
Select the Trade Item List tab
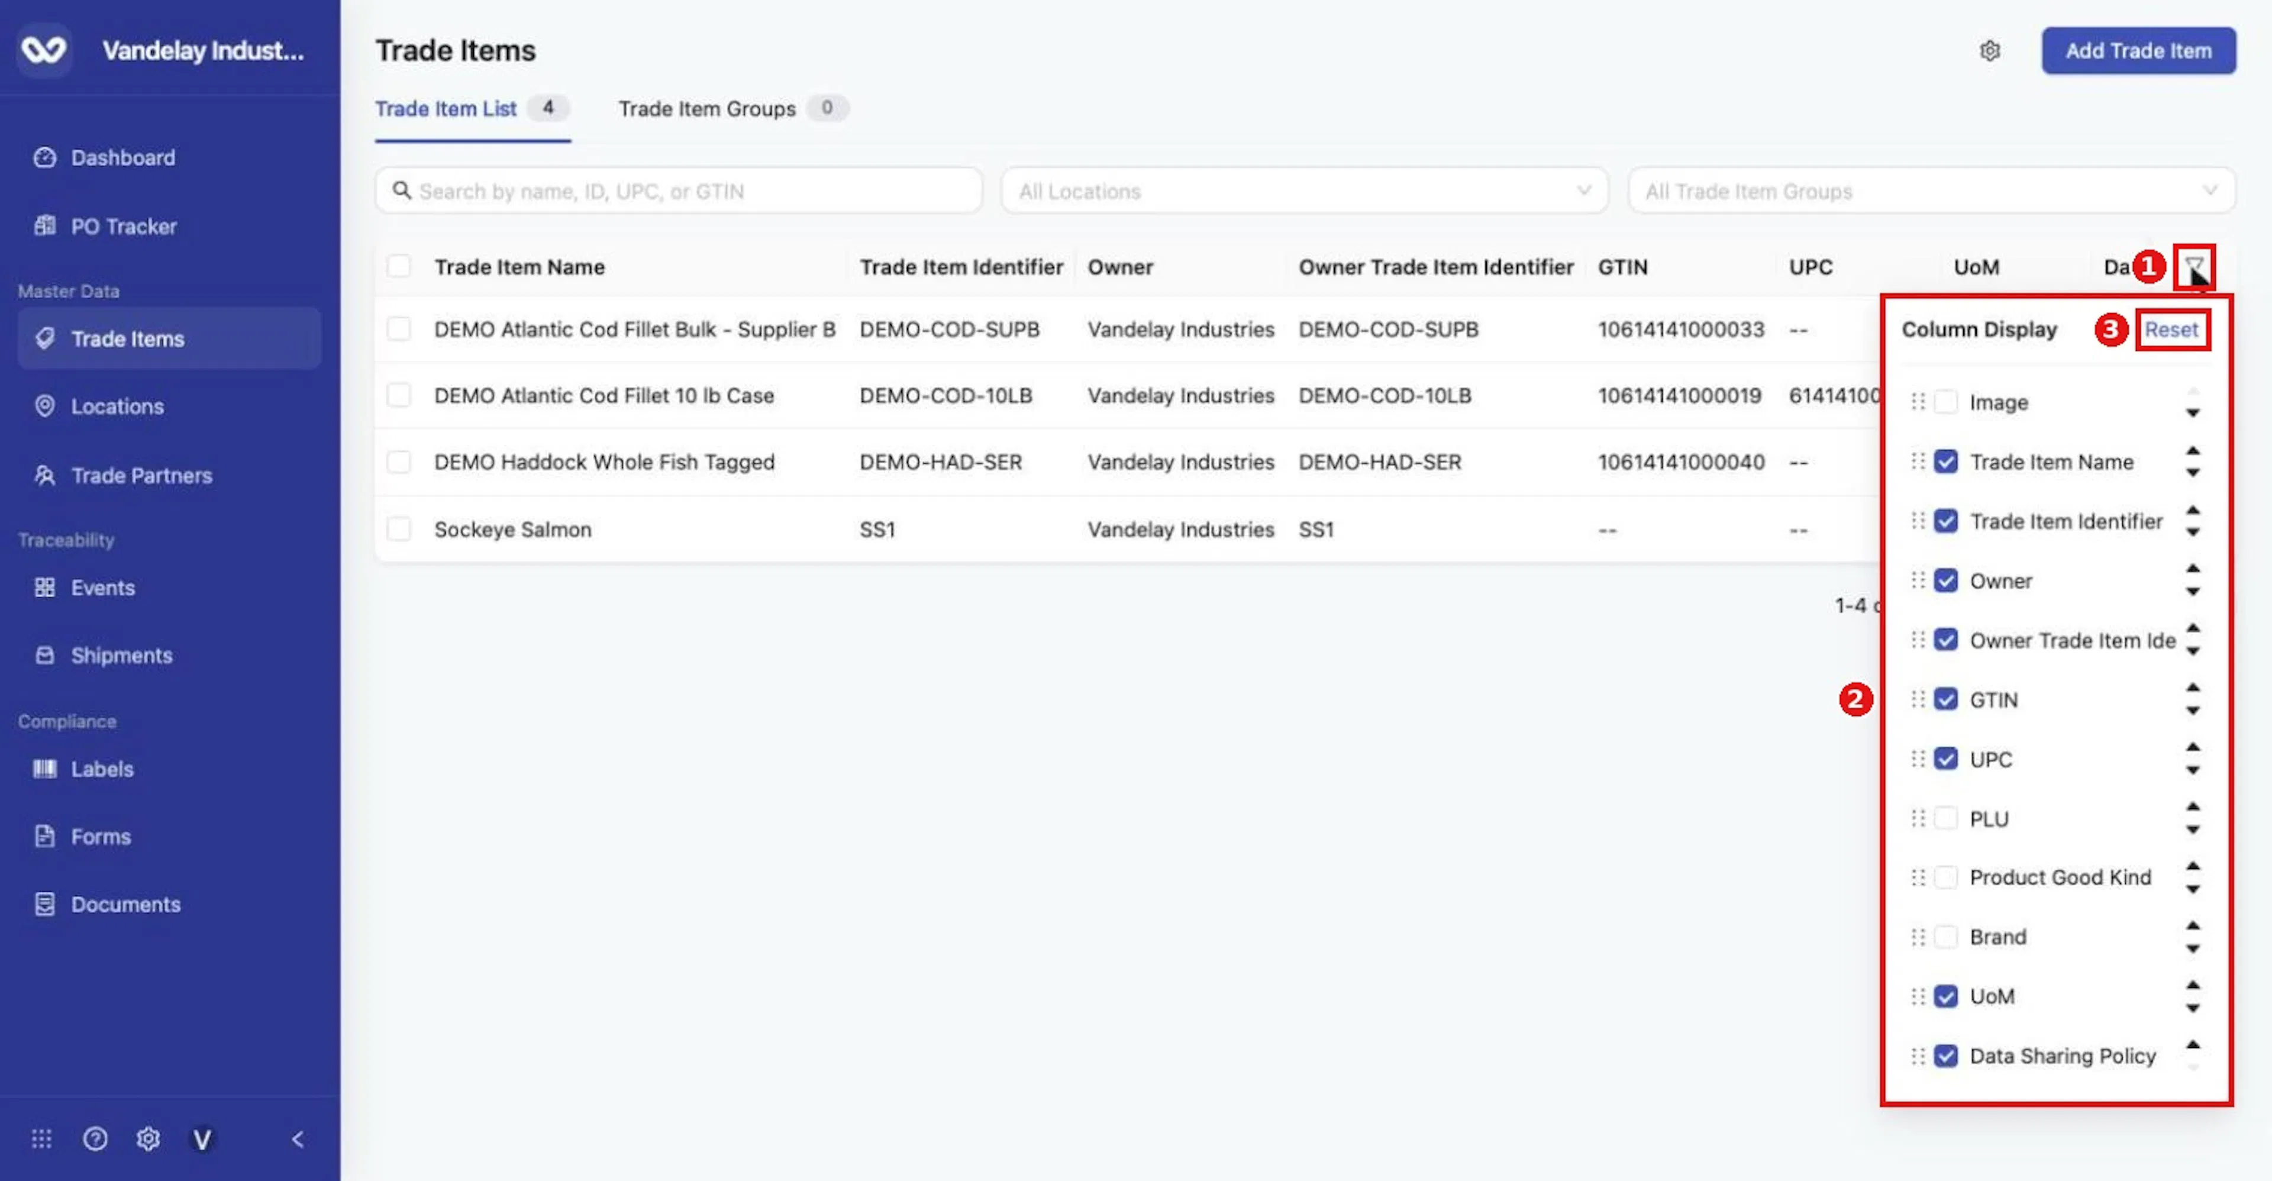(x=472, y=108)
